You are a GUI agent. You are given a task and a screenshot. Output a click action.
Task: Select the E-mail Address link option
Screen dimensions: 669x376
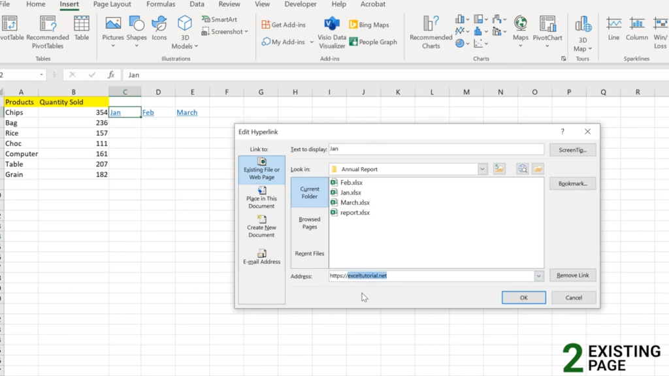pos(261,257)
